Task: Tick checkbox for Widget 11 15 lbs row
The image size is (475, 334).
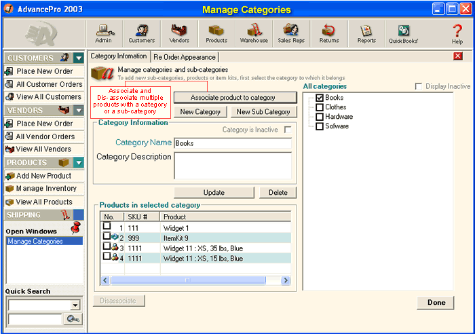Action: [x=107, y=257]
